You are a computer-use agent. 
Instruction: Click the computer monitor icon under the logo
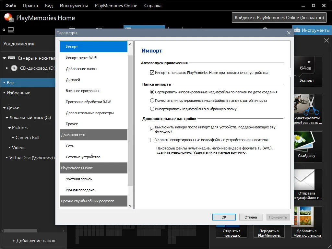click(x=11, y=30)
